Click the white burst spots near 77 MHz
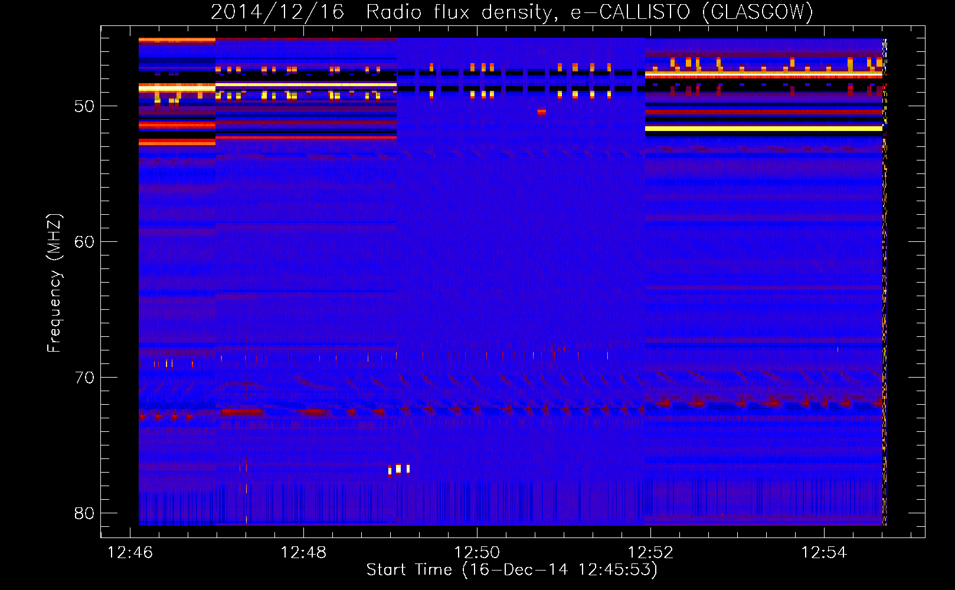The height and width of the screenshot is (590, 955). pyautogui.click(x=399, y=470)
